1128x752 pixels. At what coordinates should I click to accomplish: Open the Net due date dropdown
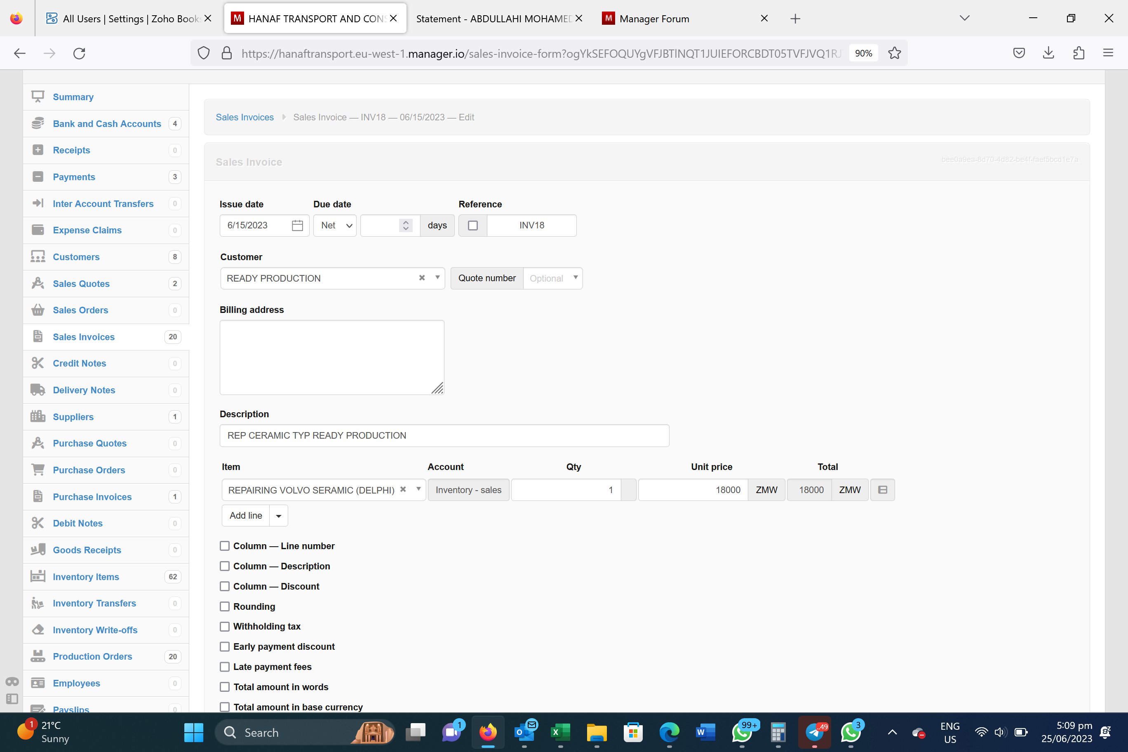click(x=335, y=226)
